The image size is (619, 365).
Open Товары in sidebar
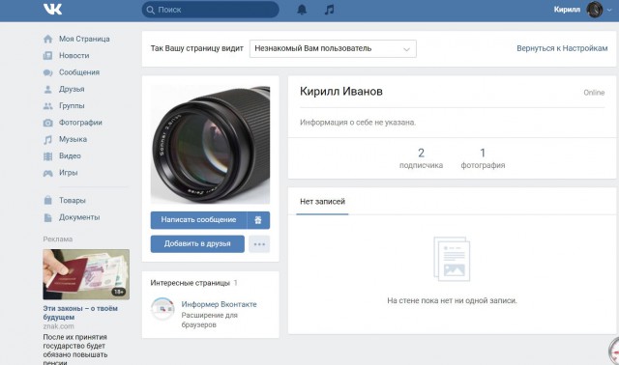coord(73,200)
